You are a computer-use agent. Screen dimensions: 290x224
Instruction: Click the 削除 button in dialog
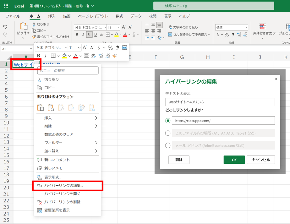coord(179,160)
